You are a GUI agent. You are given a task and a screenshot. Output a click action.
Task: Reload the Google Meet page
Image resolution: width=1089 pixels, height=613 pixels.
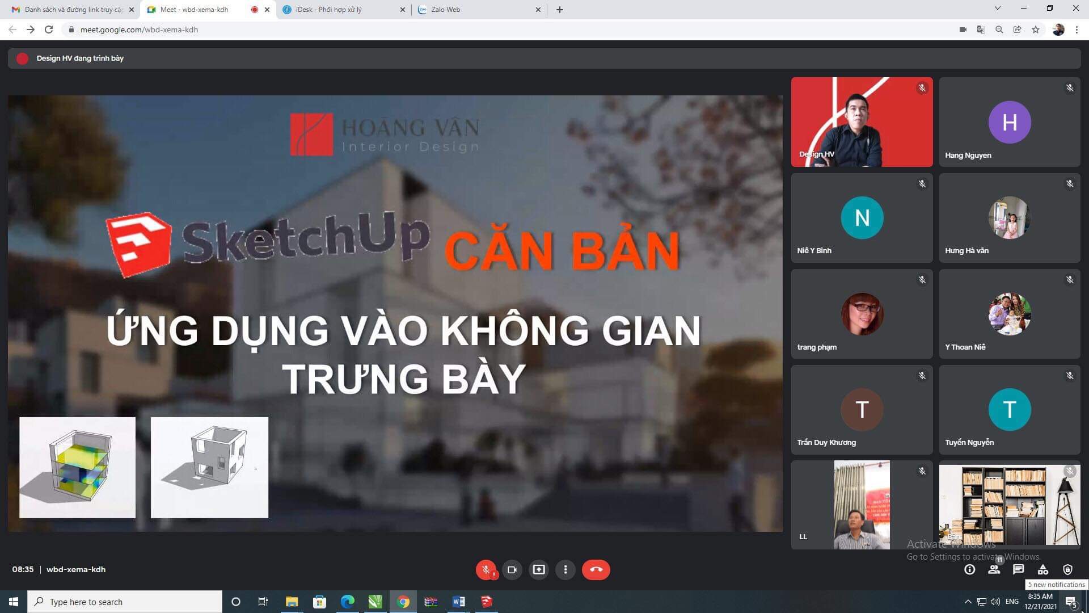49,30
